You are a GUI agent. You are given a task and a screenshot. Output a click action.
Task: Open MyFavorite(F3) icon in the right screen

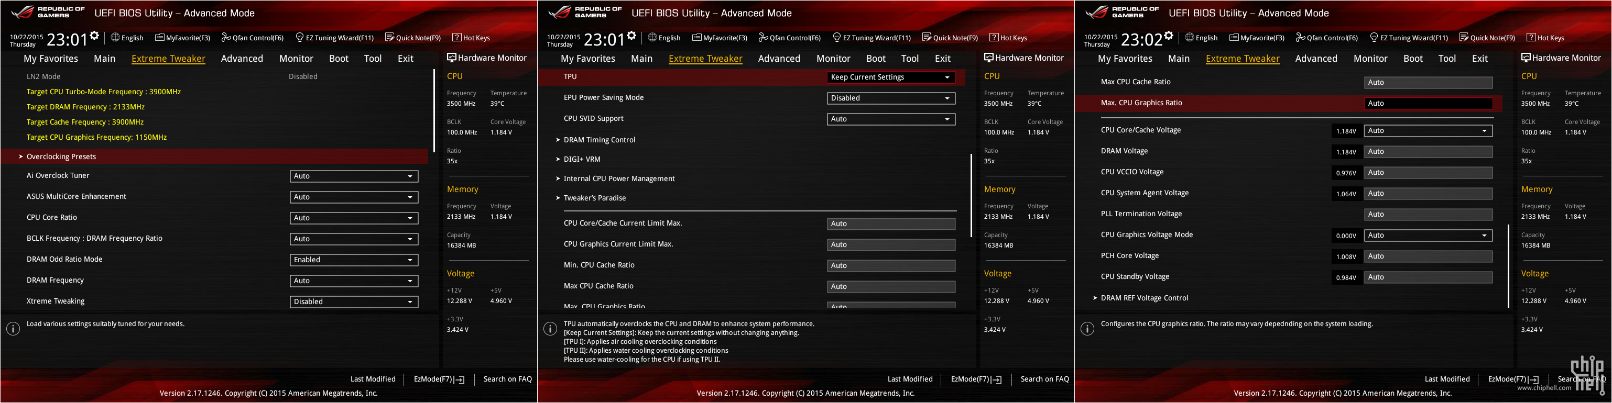1234,38
